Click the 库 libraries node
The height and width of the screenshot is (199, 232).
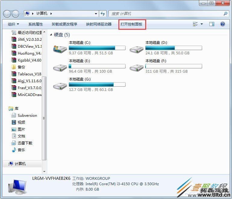[14, 109]
